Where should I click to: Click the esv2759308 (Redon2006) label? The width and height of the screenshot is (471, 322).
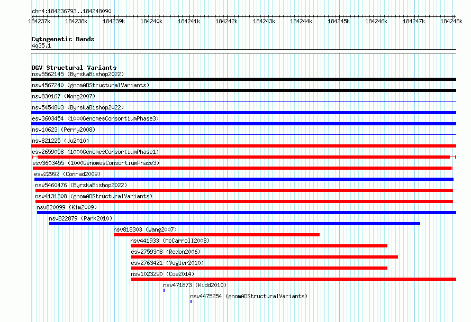166,252
